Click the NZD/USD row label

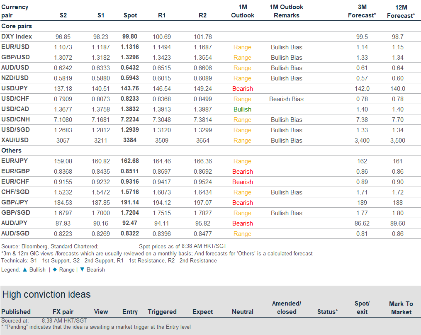pos(15,78)
